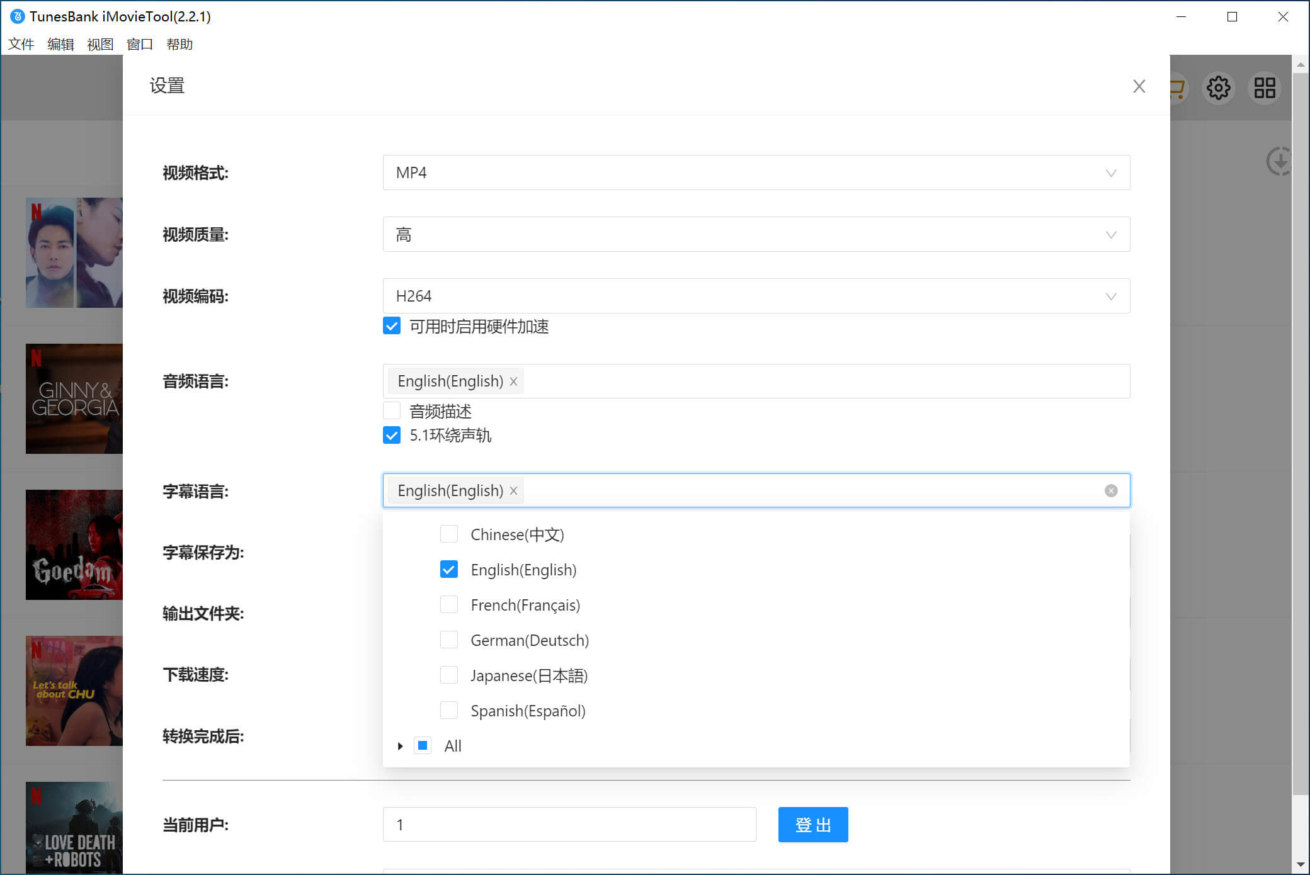Select Japanese(日本語) subtitle option
Viewport: 1310px width, 875px height.
click(449, 675)
